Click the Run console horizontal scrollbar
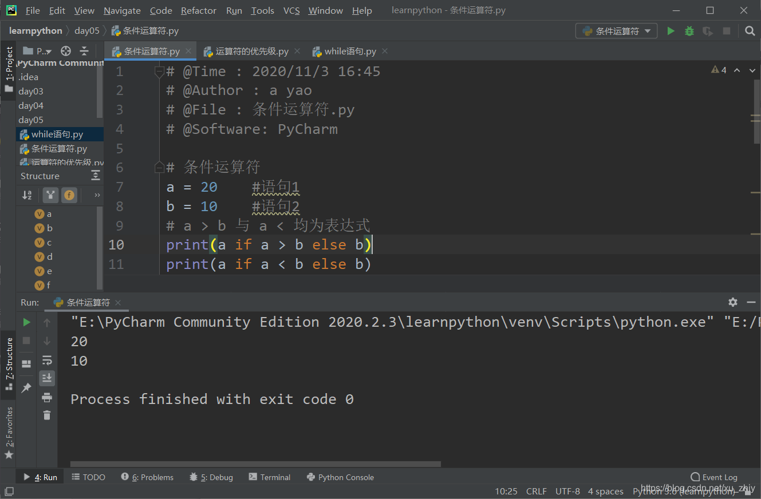This screenshot has width=761, height=499. coord(255,464)
